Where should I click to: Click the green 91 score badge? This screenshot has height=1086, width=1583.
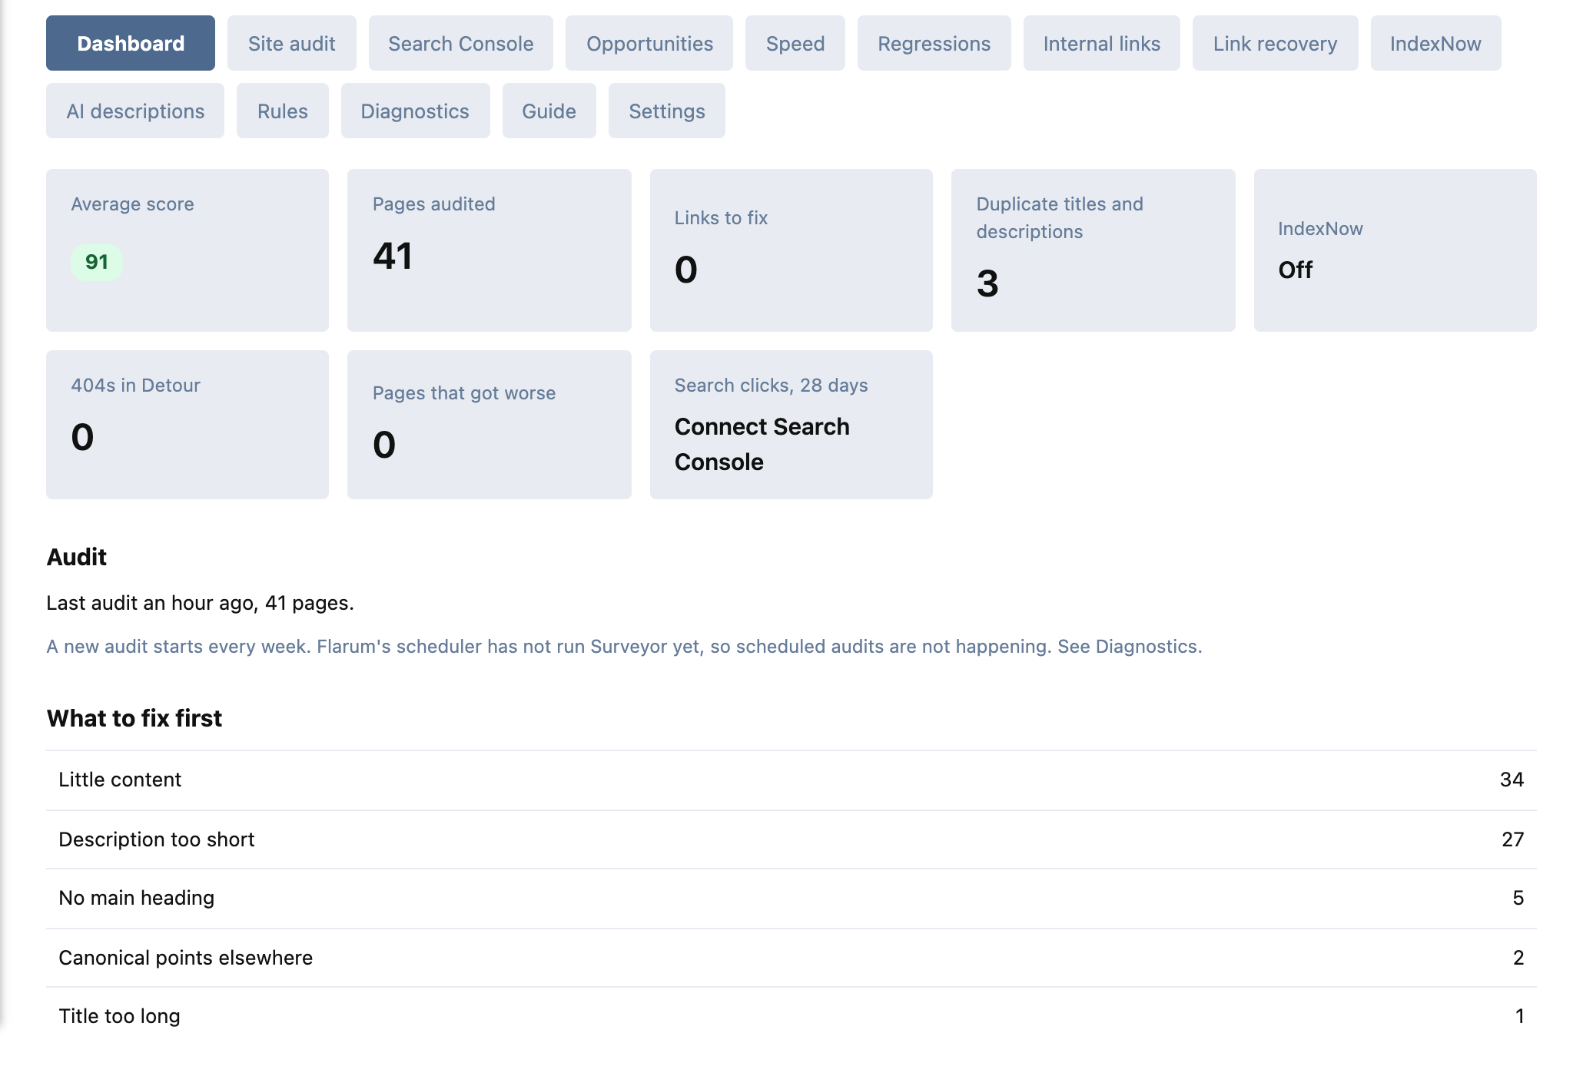click(x=97, y=262)
